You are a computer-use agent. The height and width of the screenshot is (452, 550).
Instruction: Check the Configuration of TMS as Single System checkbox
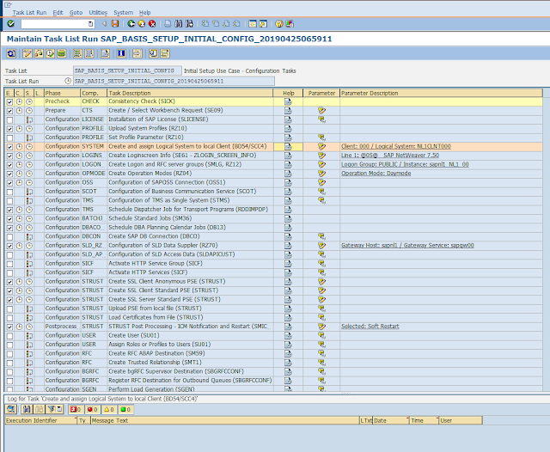9,200
